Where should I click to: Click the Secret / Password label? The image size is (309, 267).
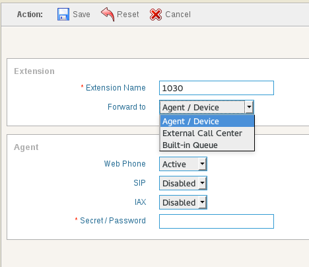coord(113,221)
